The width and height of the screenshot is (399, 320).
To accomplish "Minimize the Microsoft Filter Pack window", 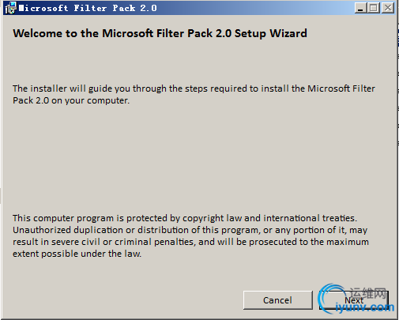I will (x=360, y=8).
